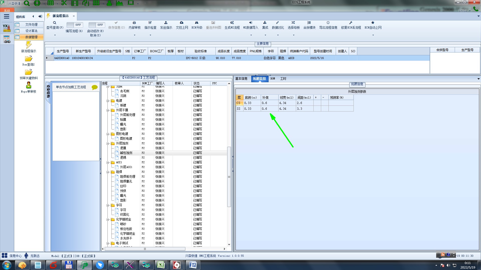Viewport: 481px width, 270px height.
Task: Click the 发送指示 upload icon
Action: point(166,23)
